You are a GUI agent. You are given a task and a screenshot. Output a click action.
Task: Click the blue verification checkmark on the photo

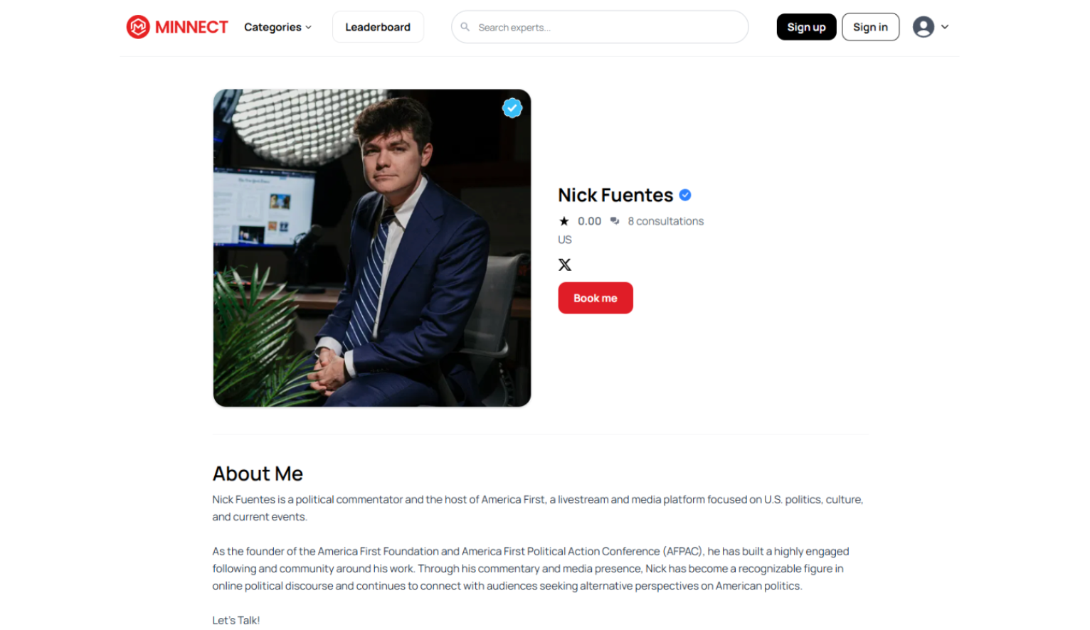click(x=512, y=108)
